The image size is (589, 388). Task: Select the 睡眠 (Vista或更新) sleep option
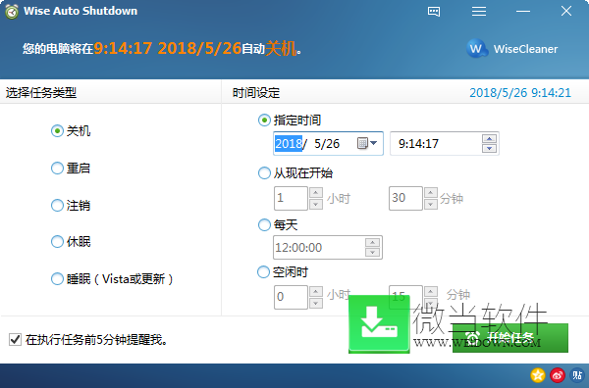(x=57, y=278)
